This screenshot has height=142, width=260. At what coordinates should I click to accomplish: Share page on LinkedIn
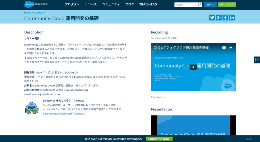(x=232, y=18)
